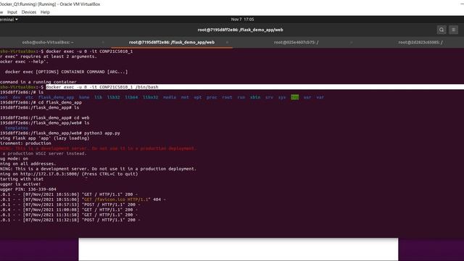
Task: Click the 'libx32' directory name
Action: coord(150,97)
